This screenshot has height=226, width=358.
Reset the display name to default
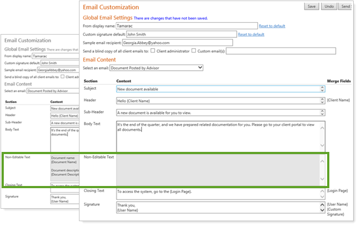click(x=272, y=26)
